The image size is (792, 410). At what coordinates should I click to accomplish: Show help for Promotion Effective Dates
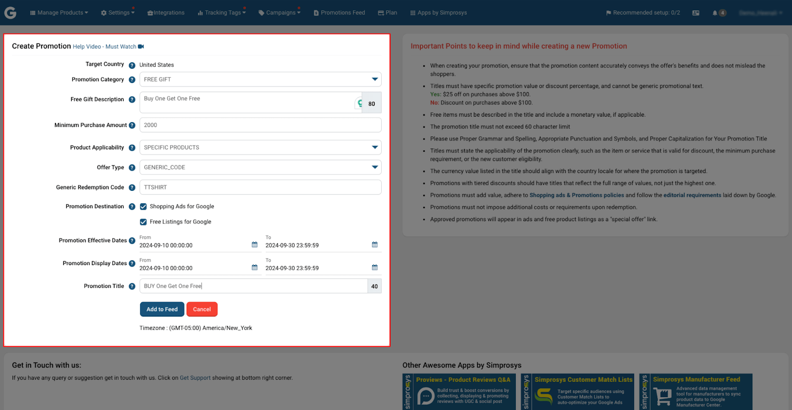click(x=132, y=241)
